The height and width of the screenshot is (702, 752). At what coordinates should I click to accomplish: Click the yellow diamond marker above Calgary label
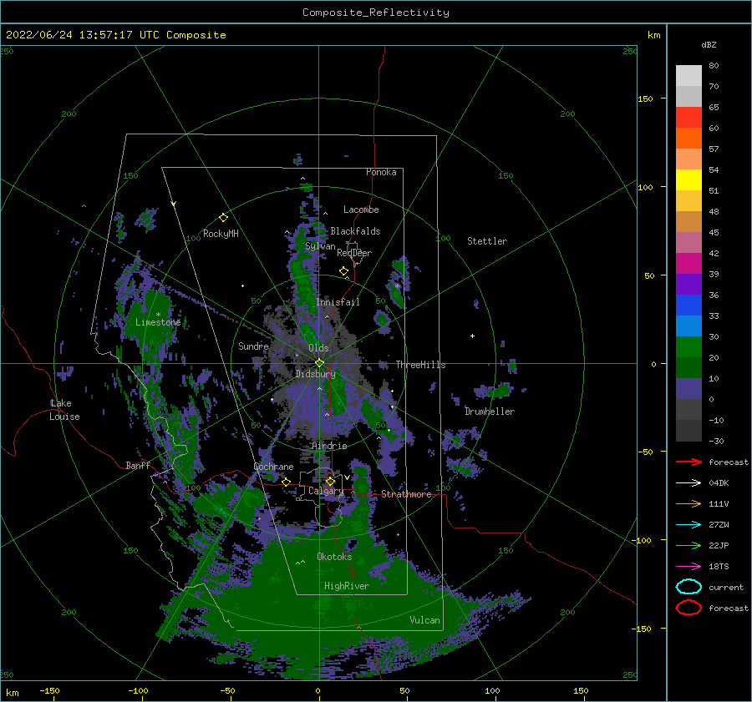pyautogui.click(x=330, y=481)
